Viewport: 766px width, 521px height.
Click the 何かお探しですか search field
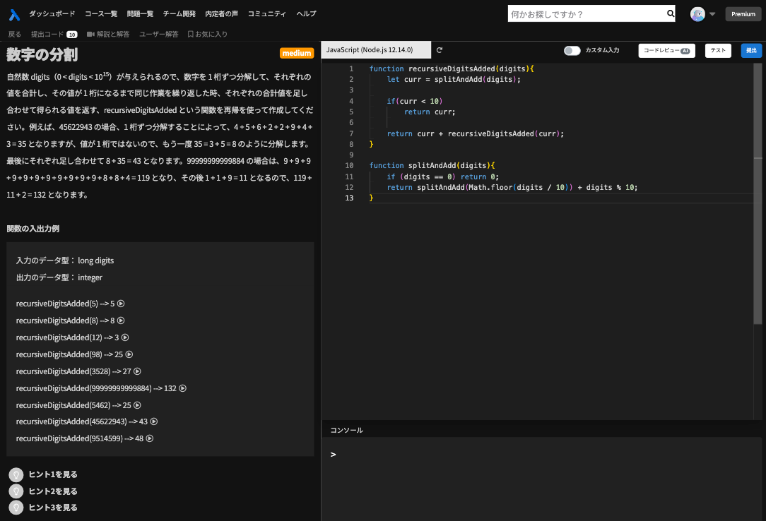pos(587,13)
